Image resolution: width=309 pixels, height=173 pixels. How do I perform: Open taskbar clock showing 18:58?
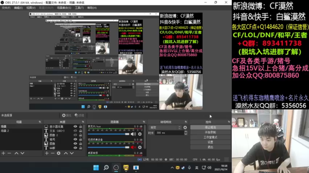click(x=222, y=168)
